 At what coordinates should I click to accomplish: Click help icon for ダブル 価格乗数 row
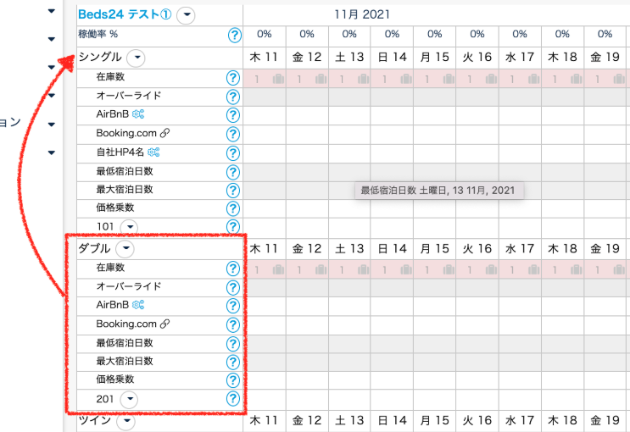pos(233,380)
